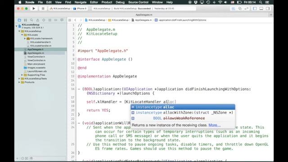This screenshot has height=162, width=288.
Task: Go forward in editor history
Action: 81,20
